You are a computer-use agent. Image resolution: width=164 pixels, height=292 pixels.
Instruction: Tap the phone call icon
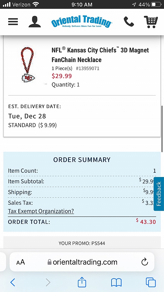tap(129, 22)
